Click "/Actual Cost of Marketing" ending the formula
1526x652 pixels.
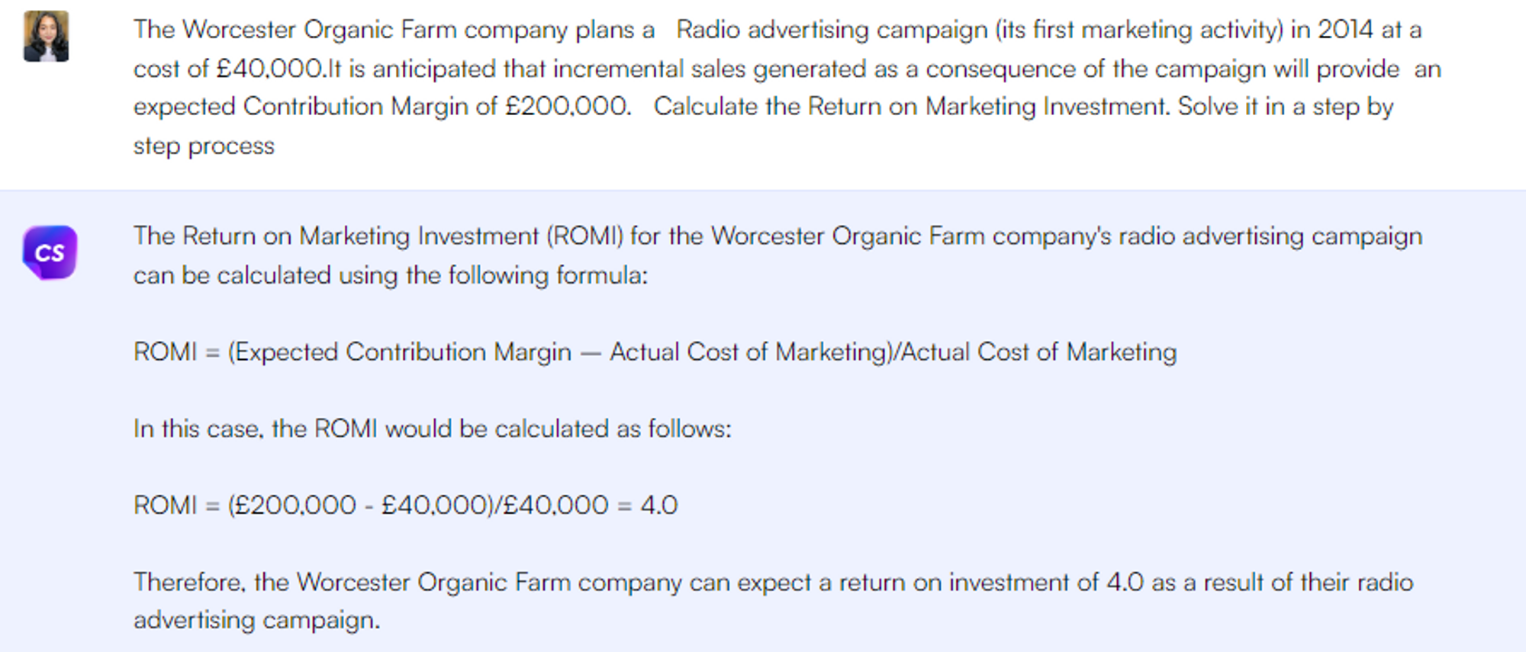pos(1035,352)
